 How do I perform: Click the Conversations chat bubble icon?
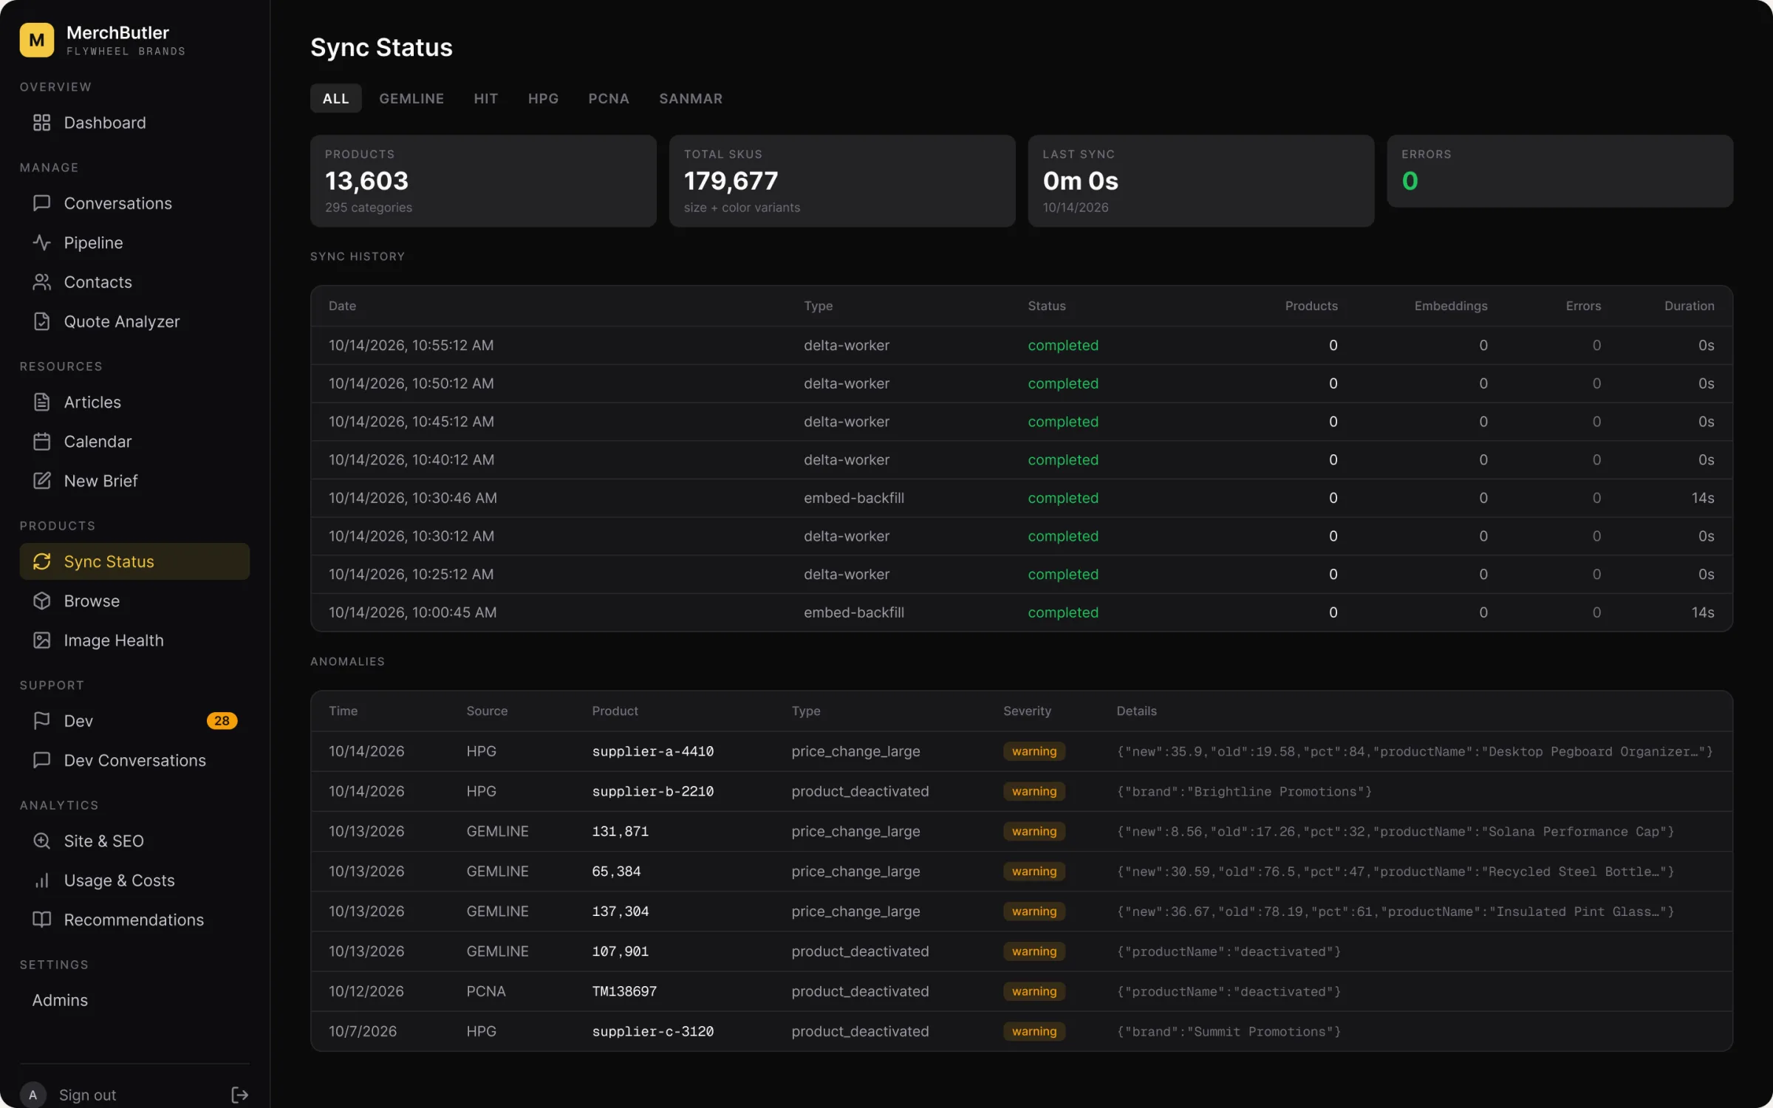[42, 203]
